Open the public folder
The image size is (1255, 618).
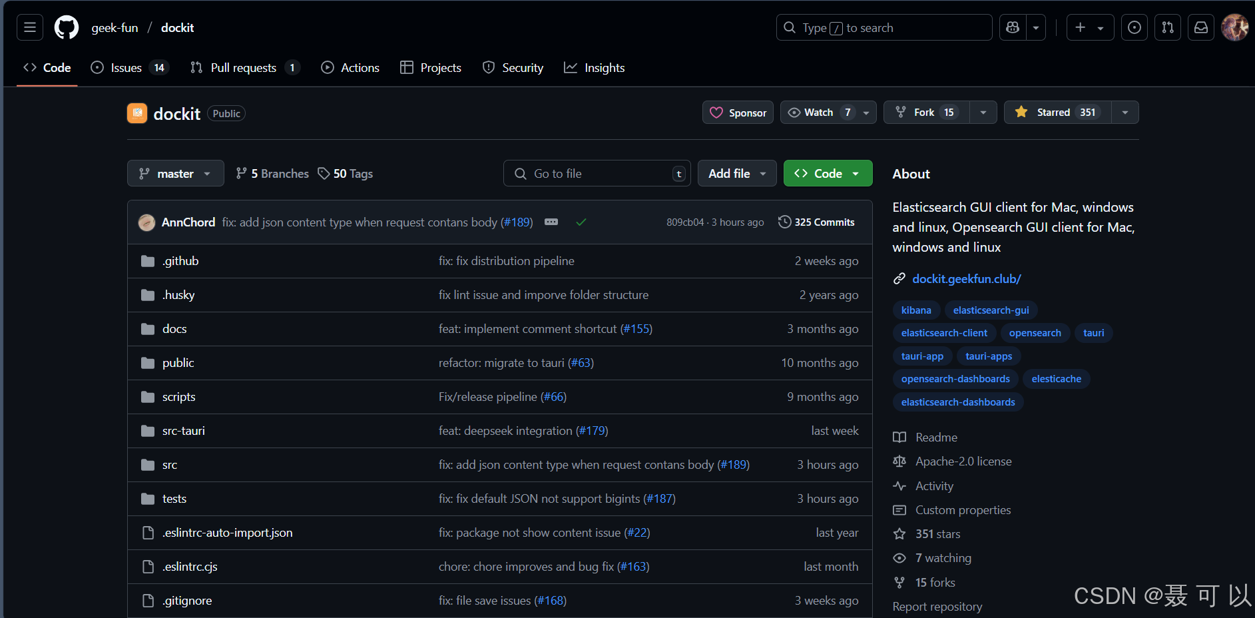point(178,363)
